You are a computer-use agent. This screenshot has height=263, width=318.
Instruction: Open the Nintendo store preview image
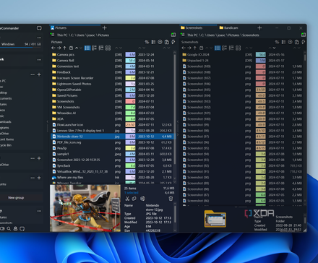[85, 208]
